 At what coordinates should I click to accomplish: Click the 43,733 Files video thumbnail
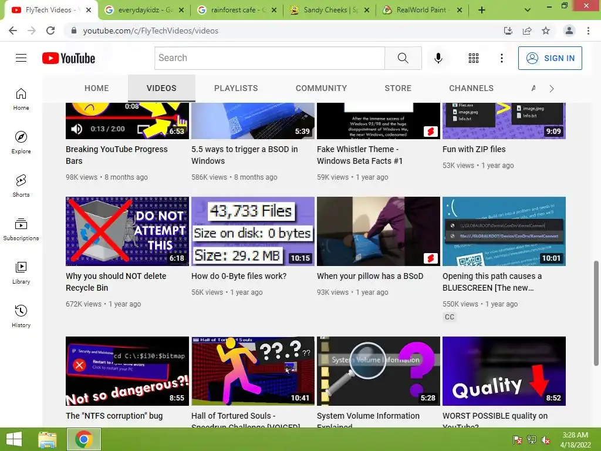[x=253, y=231]
